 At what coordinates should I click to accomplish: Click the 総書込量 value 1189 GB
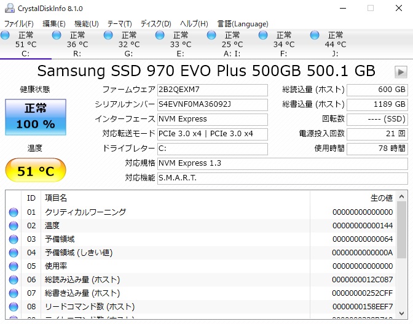[x=377, y=105]
